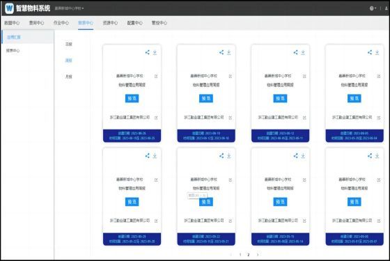Image resolution: width=390 pixels, height=261 pixels.
Task: Select 应用汇报 in the left sidebar
Action: (28, 37)
